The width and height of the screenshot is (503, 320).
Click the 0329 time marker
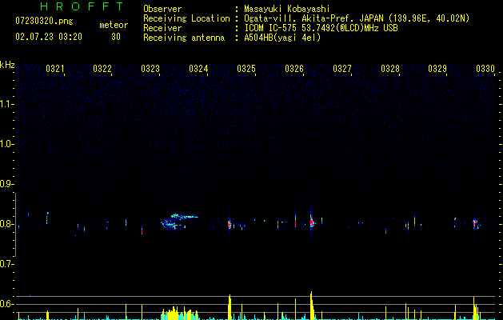point(437,69)
